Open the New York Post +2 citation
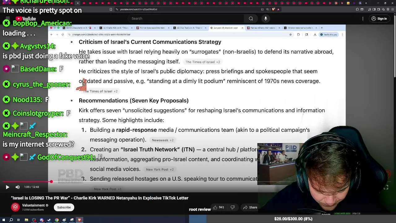The image size is (396, 223). click(160, 169)
